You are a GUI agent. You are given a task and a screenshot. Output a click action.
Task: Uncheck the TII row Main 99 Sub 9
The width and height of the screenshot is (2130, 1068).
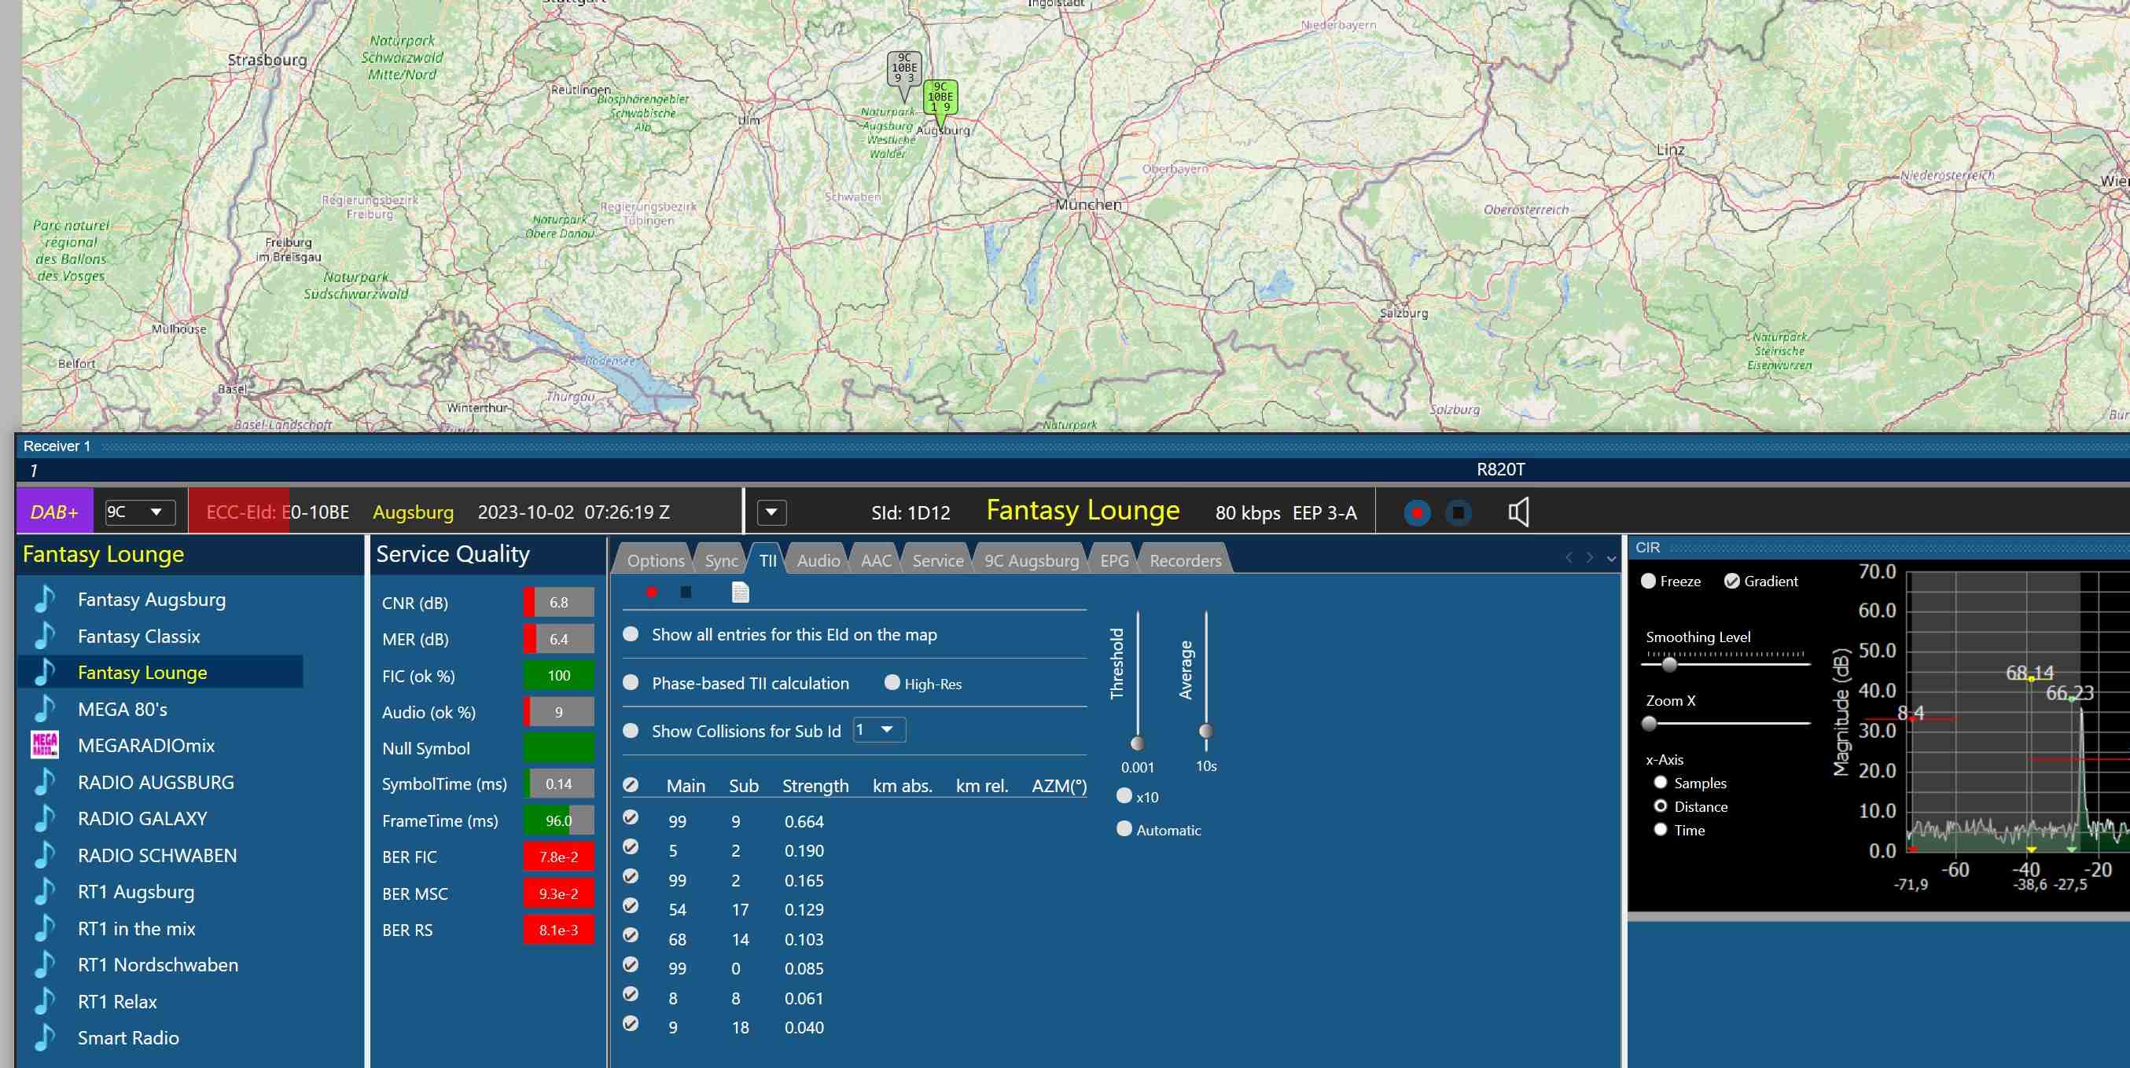point(631,817)
